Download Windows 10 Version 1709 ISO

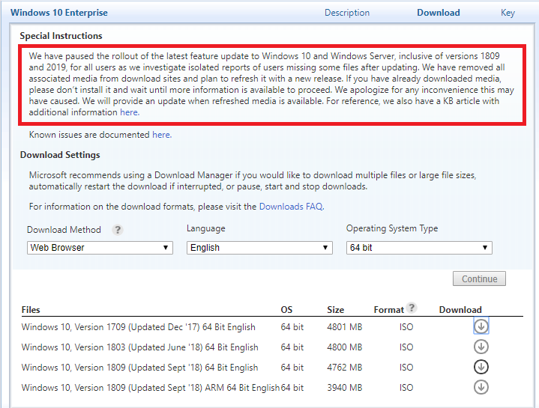(481, 326)
